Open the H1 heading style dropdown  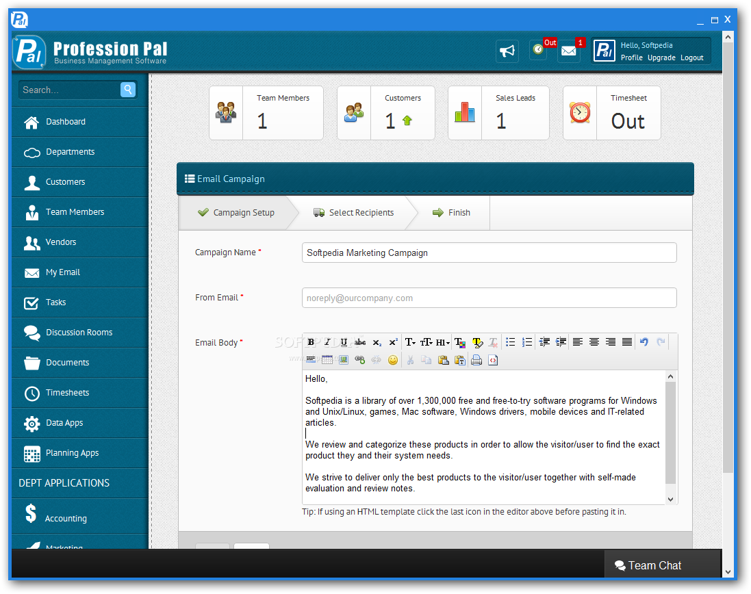click(x=442, y=342)
